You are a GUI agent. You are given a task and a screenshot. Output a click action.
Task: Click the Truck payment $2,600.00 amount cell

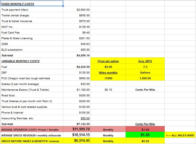[x=77, y=10]
